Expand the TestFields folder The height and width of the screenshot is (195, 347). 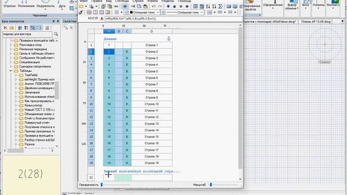click(16, 75)
